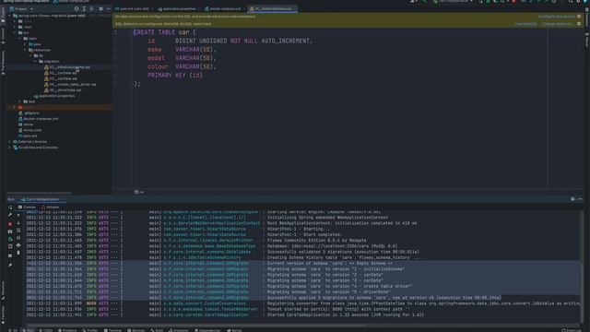
Task: Click the Configure data source link
Action: click(x=556, y=17)
